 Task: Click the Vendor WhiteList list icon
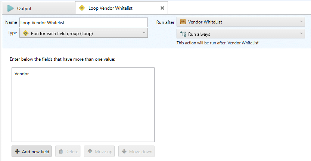pyautogui.click(x=183, y=22)
